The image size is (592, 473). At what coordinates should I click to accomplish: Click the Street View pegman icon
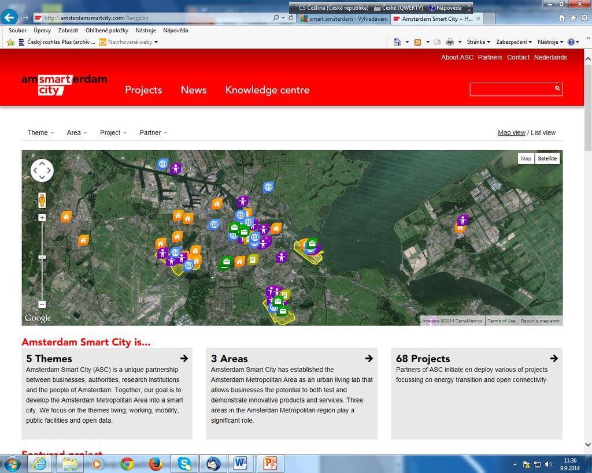pyautogui.click(x=42, y=200)
